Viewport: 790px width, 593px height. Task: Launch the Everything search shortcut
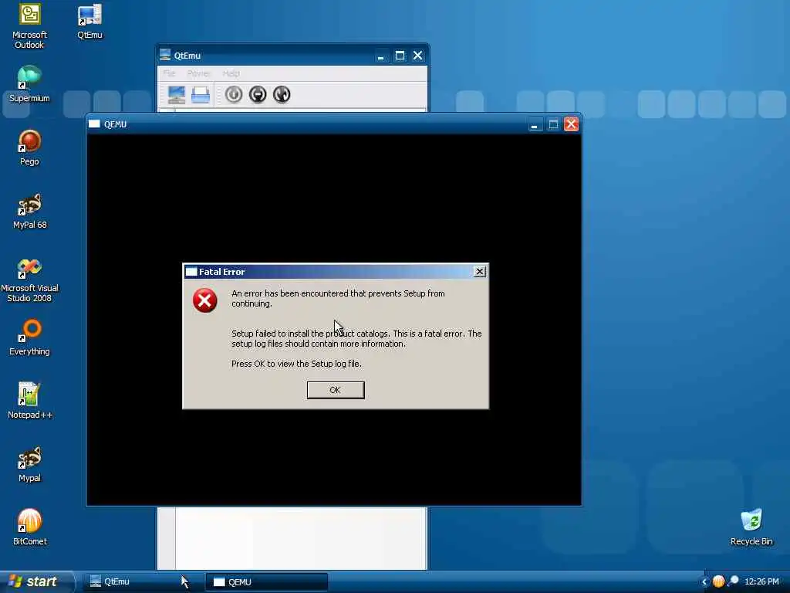click(30, 337)
